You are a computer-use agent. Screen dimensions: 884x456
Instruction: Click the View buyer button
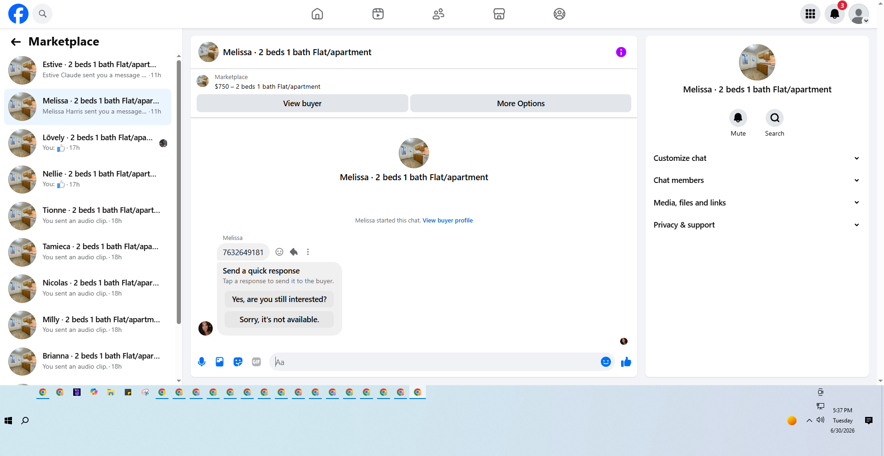(x=302, y=103)
